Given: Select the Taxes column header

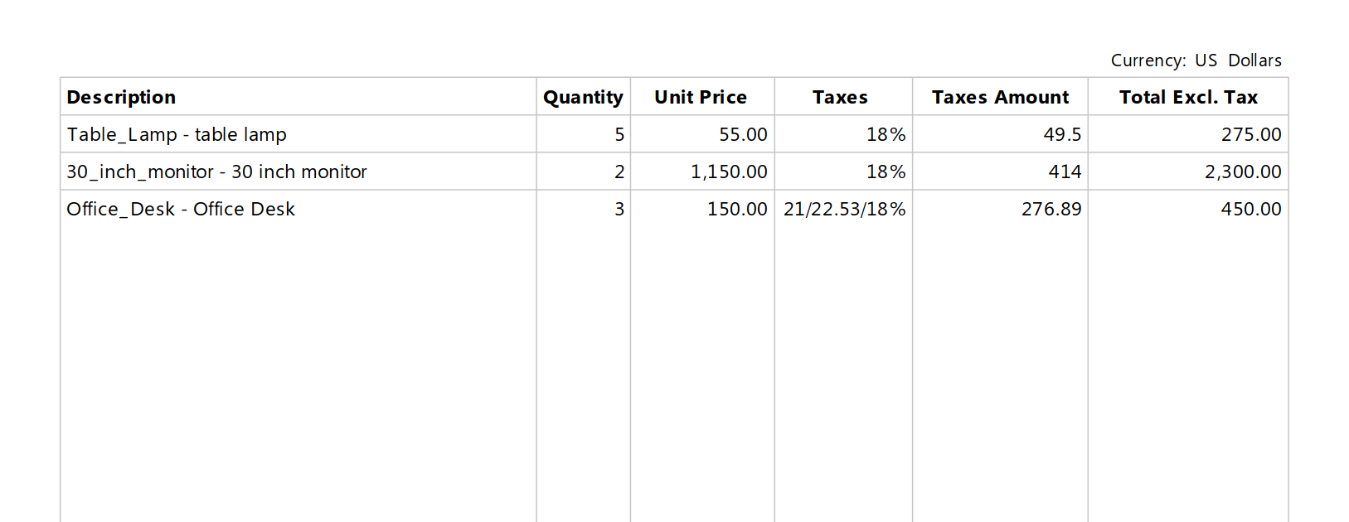Looking at the screenshot, I should point(840,98).
